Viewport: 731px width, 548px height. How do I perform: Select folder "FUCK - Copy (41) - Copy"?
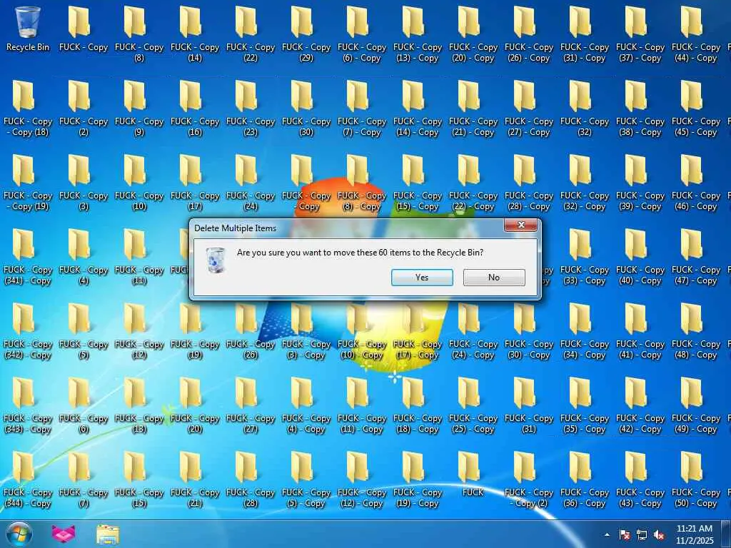(640, 331)
